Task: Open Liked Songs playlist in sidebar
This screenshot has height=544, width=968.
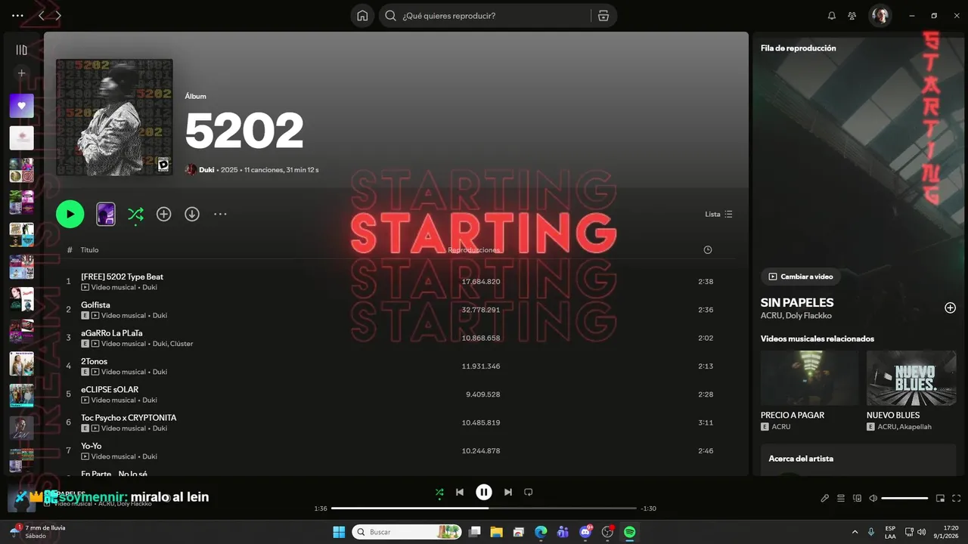Action: point(21,106)
